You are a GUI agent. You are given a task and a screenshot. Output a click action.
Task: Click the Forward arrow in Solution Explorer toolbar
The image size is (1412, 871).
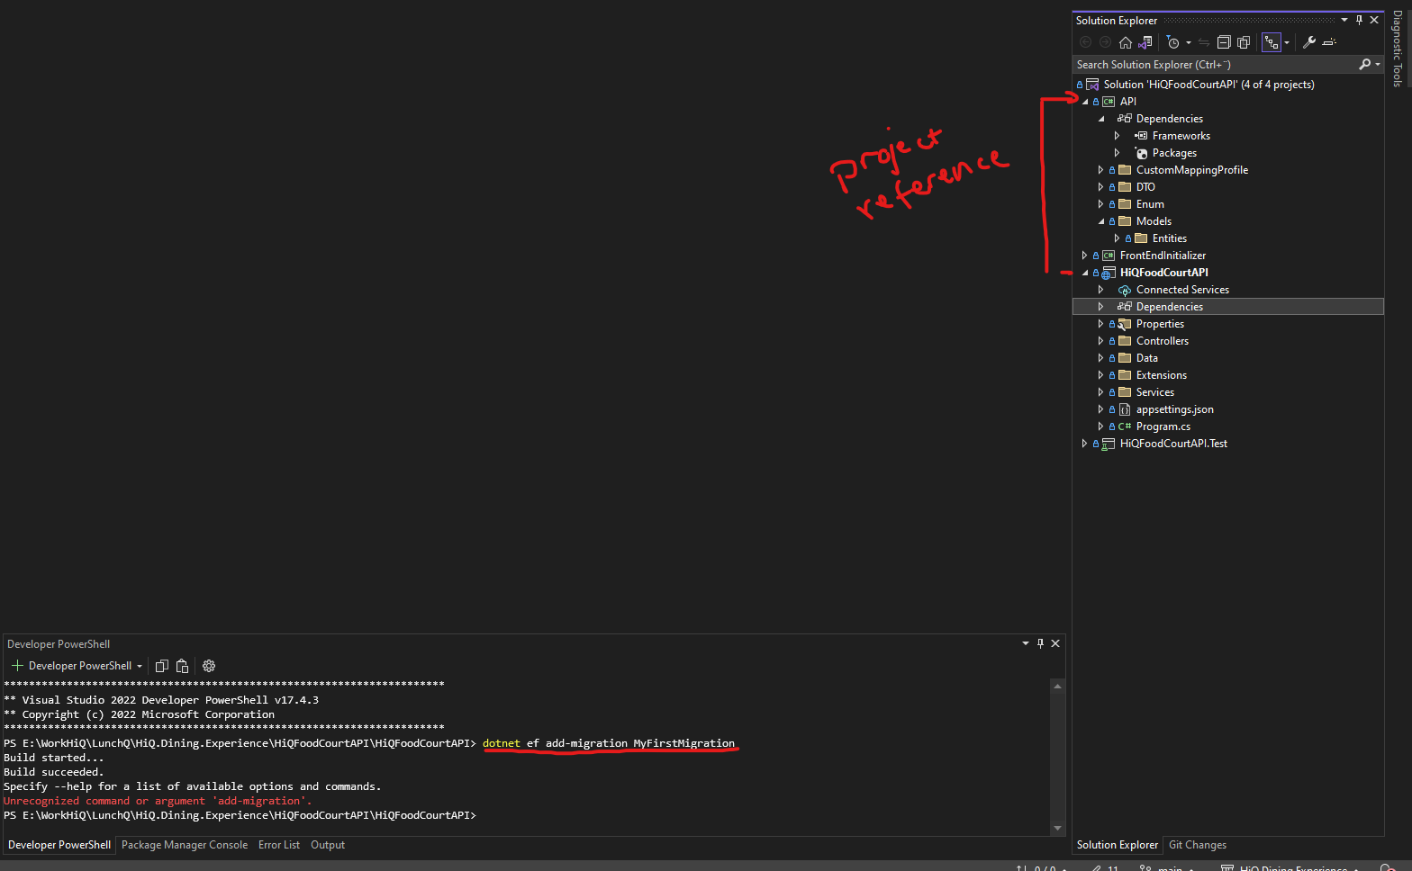[1106, 42]
